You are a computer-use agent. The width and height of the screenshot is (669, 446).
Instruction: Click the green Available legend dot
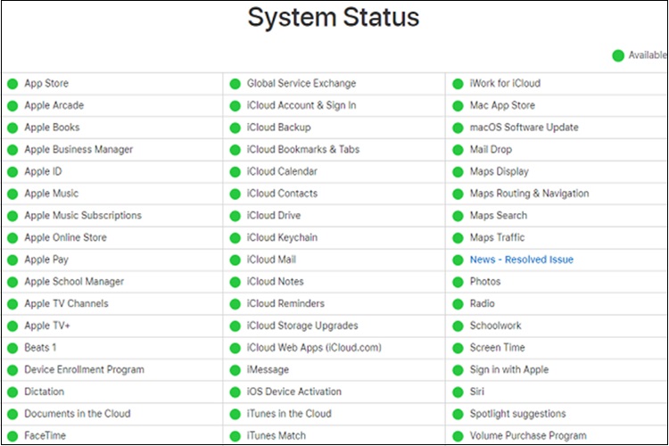[618, 55]
